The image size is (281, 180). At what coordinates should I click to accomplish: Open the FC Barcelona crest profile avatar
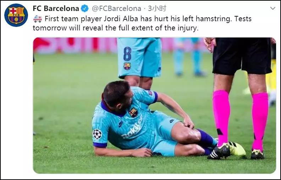pyautogui.click(x=16, y=15)
